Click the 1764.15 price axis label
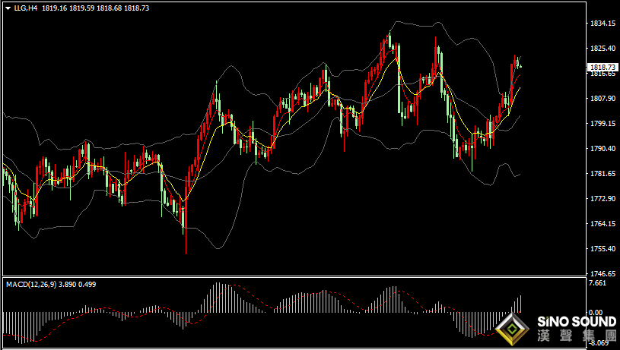 [603, 224]
